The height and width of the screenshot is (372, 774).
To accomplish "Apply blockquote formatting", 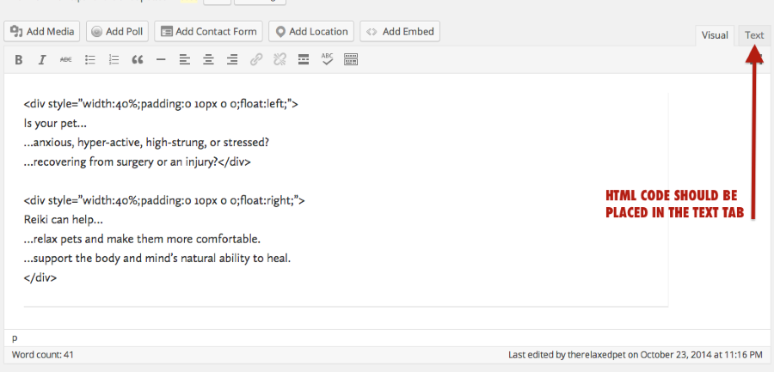I will [x=137, y=59].
